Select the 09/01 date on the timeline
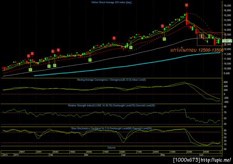The height and width of the screenshot is (164, 233). 22,152
